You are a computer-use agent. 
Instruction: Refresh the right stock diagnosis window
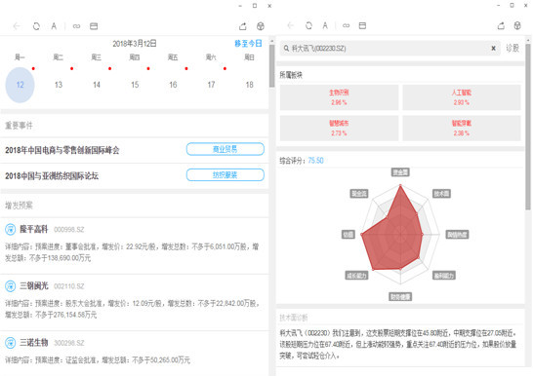308,25
